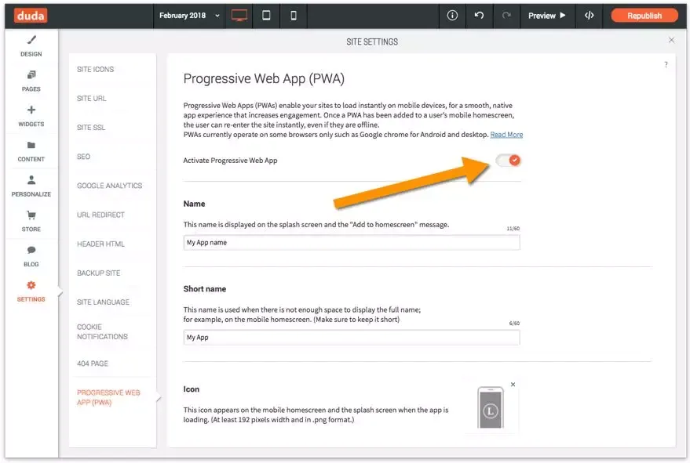Remove the icon image with X

click(513, 385)
